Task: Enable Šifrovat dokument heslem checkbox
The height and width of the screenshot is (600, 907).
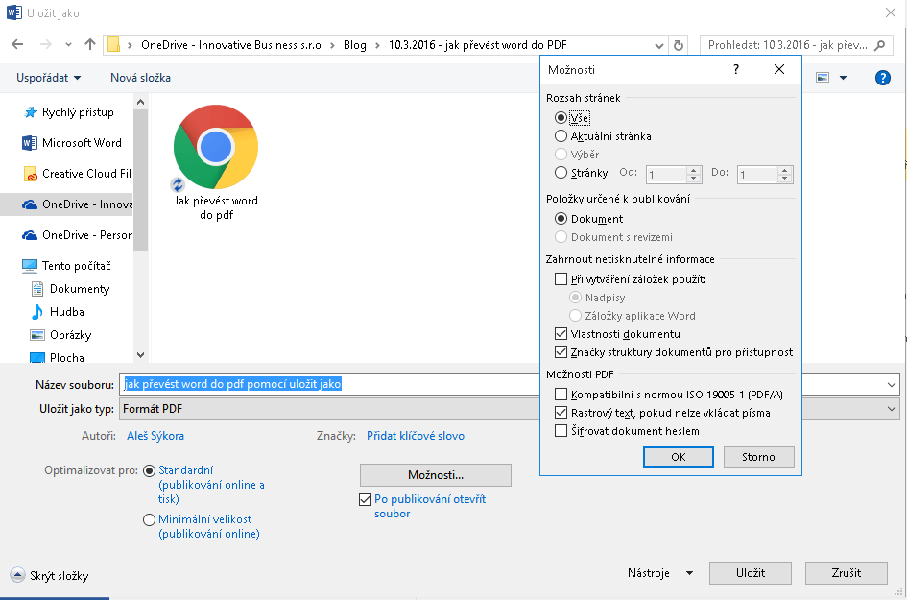Action: pos(561,431)
